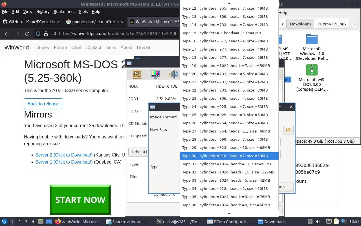Open WinWorld Library nav link
361x226 pixels.
(x=42, y=47)
